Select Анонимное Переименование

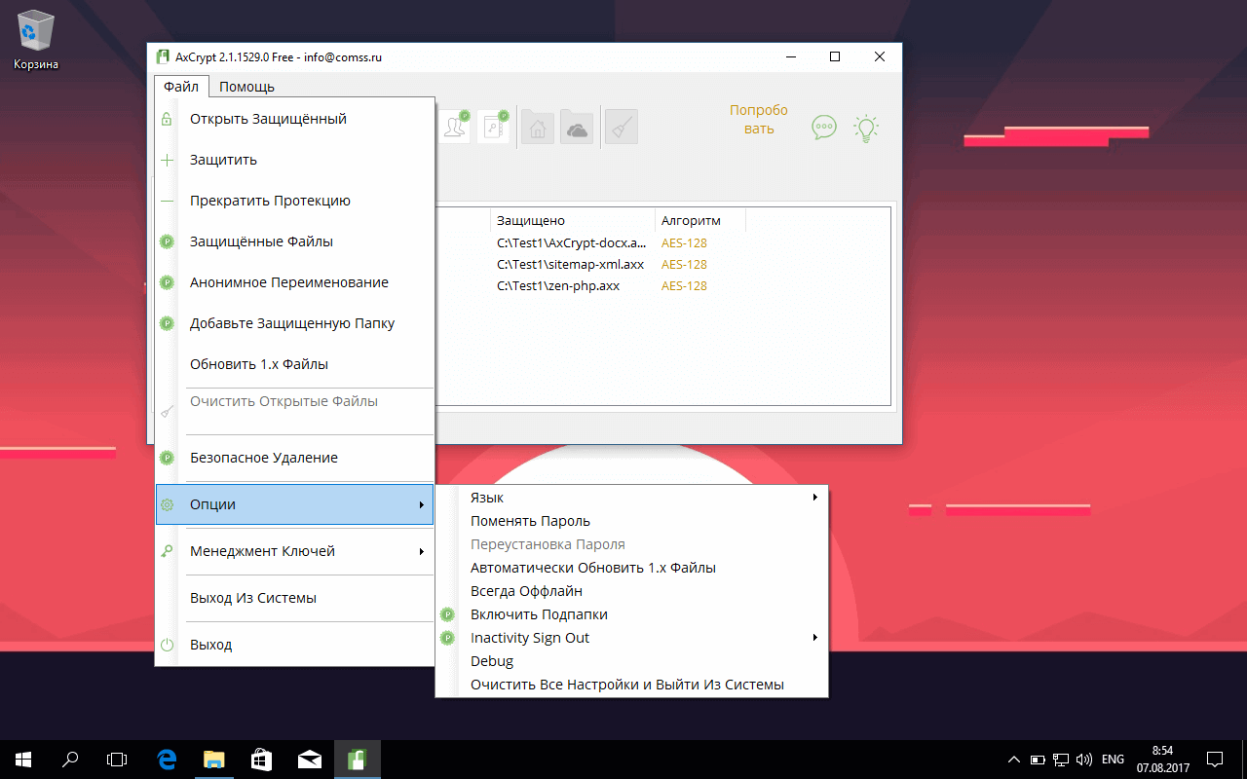coord(294,282)
